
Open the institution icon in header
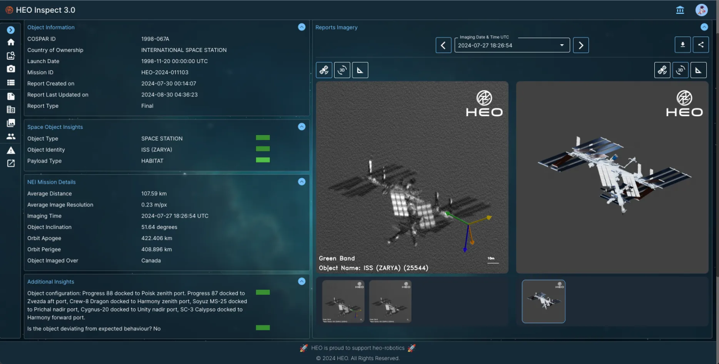pos(680,10)
